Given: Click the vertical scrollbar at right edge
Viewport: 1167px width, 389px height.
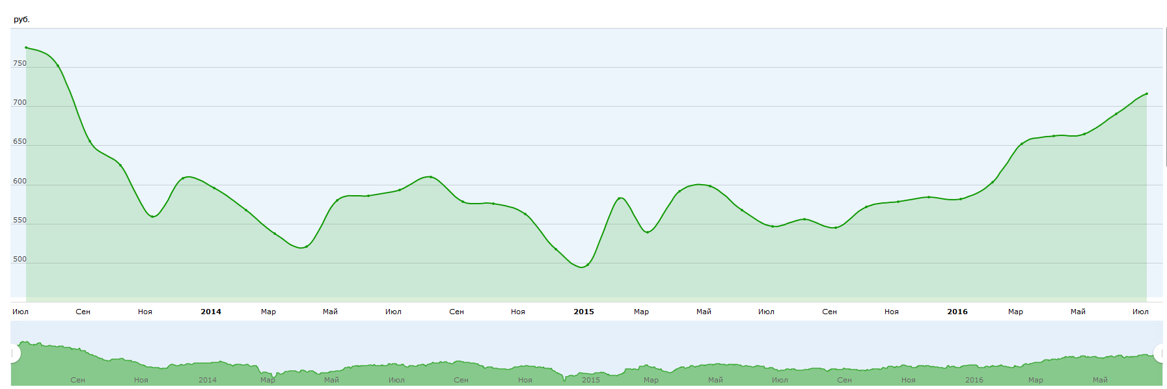Looking at the screenshot, I should [1165, 98].
